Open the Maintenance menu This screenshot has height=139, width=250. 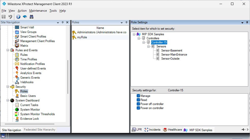(38, 11)
